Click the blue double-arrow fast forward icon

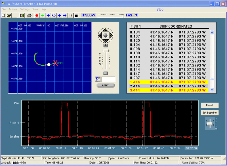click(65, 15)
